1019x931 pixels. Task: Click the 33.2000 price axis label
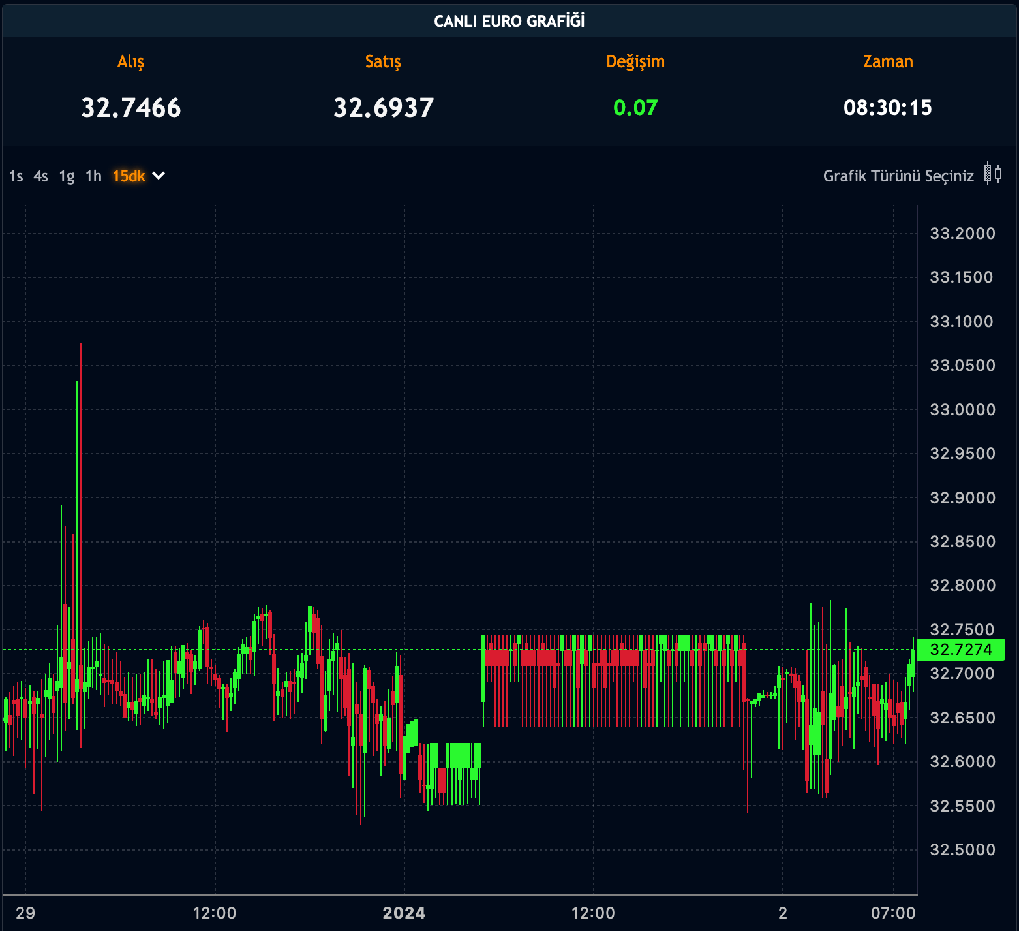(x=962, y=234)
